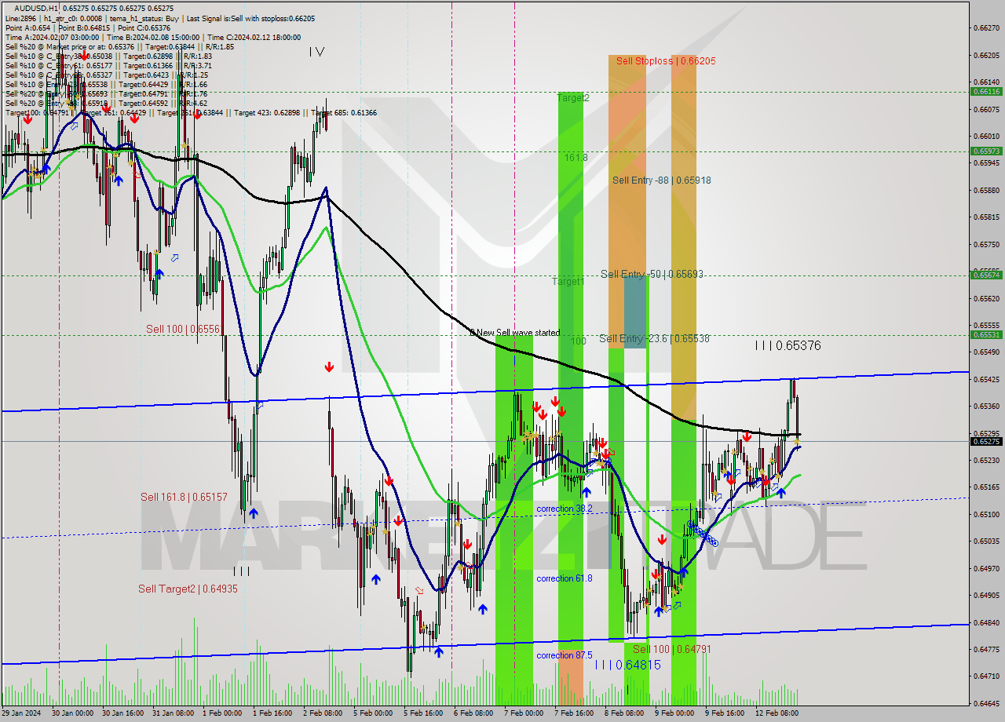1005x722 pixels.
Task: Select the green price tag 0.65531
Action: coord(986,334)
